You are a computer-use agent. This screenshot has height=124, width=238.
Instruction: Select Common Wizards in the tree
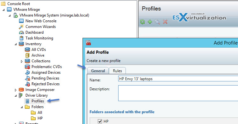(41, 27)
